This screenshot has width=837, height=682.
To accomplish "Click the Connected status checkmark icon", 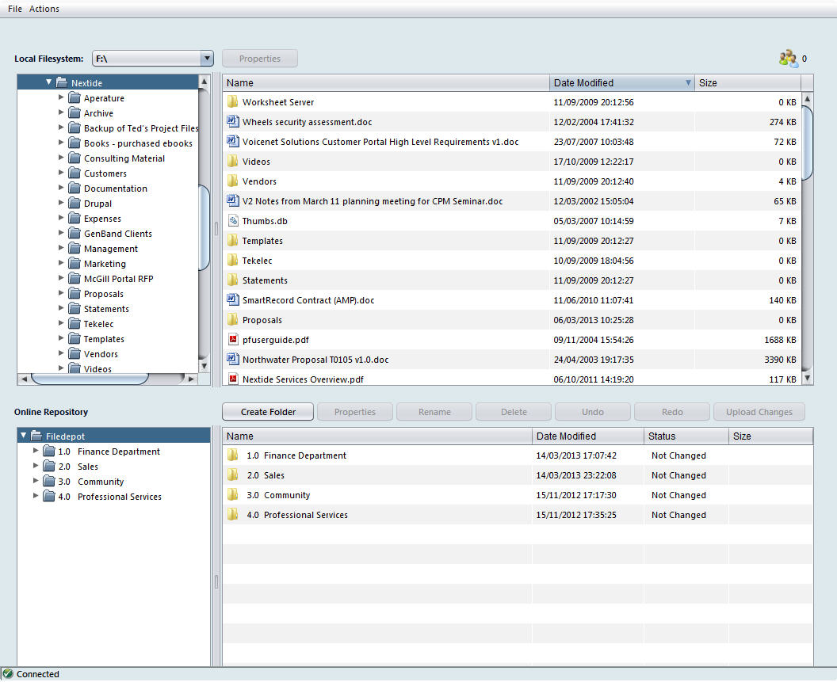I will [6, 674].
